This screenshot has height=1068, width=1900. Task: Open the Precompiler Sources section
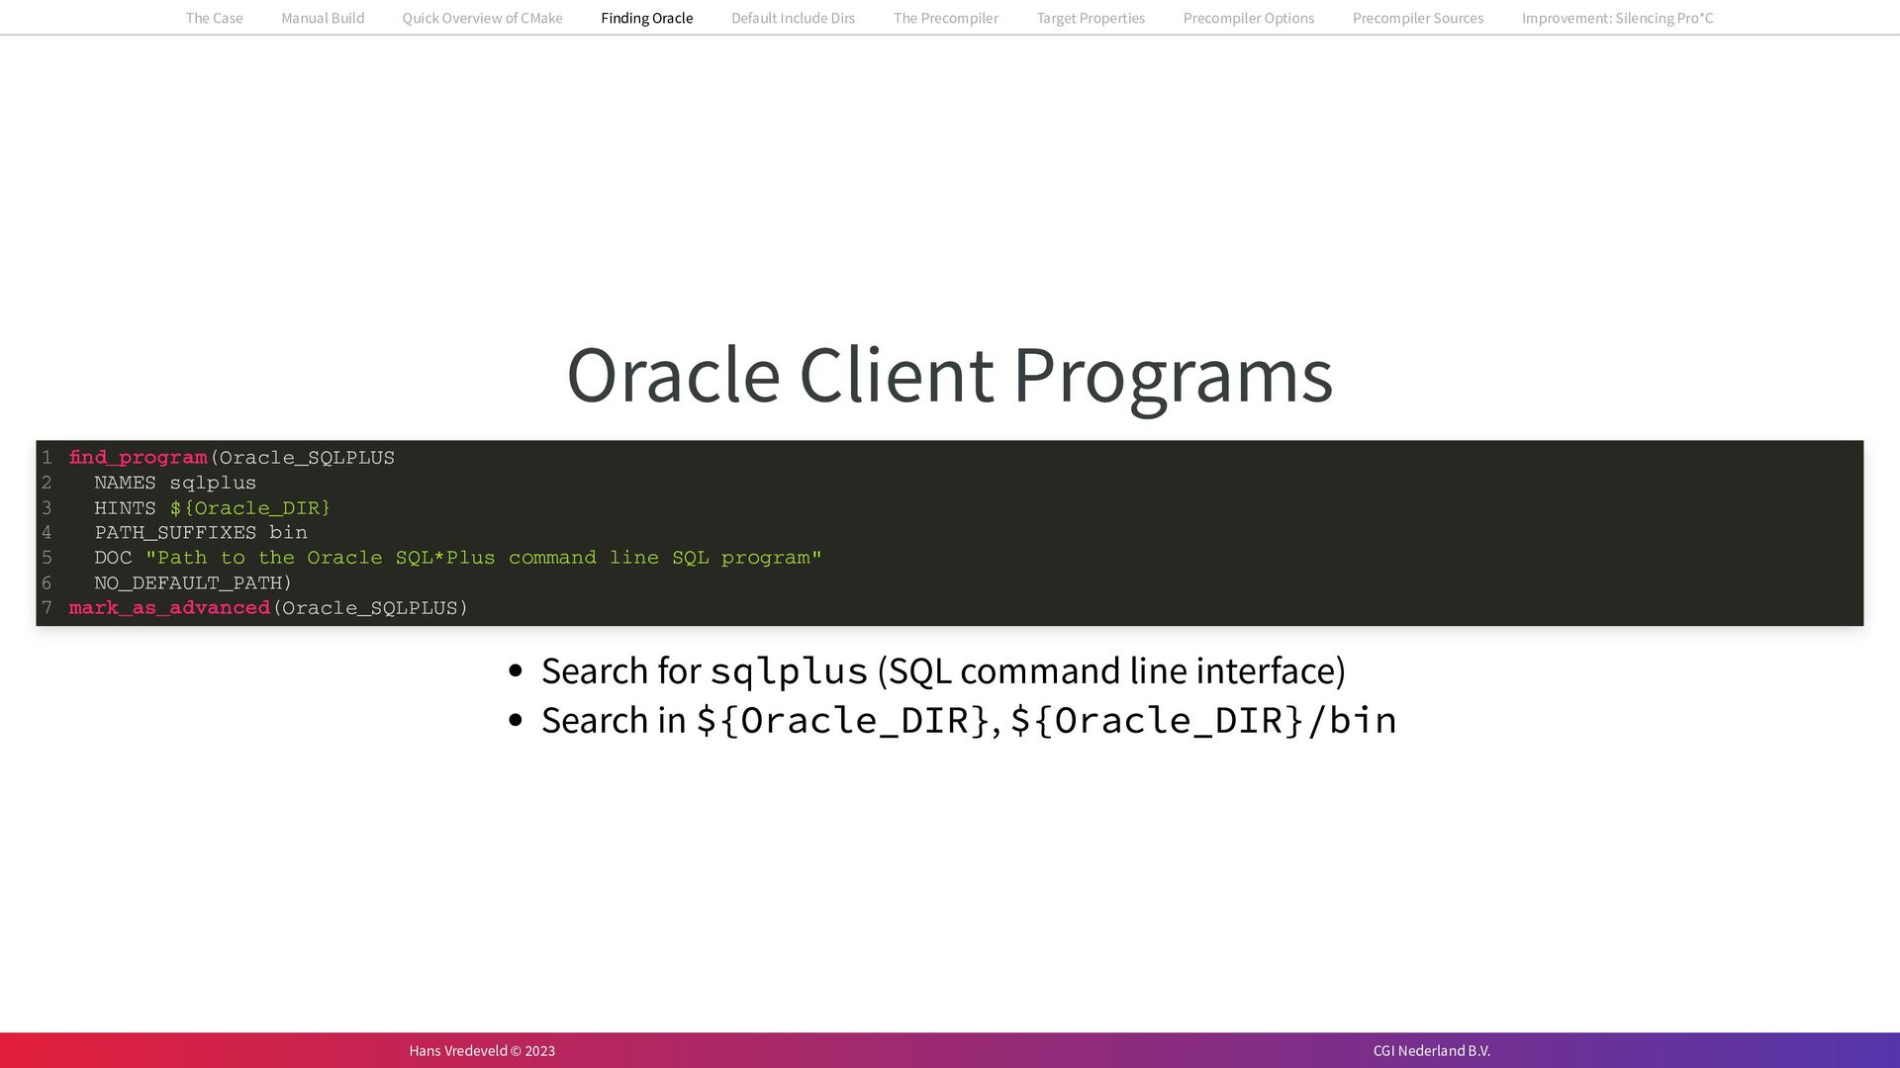pyautogui.click(x=1417, y=18)
